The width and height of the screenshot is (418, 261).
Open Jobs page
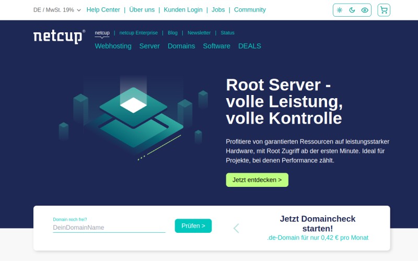pyautogui.click(x=218, y=10)
